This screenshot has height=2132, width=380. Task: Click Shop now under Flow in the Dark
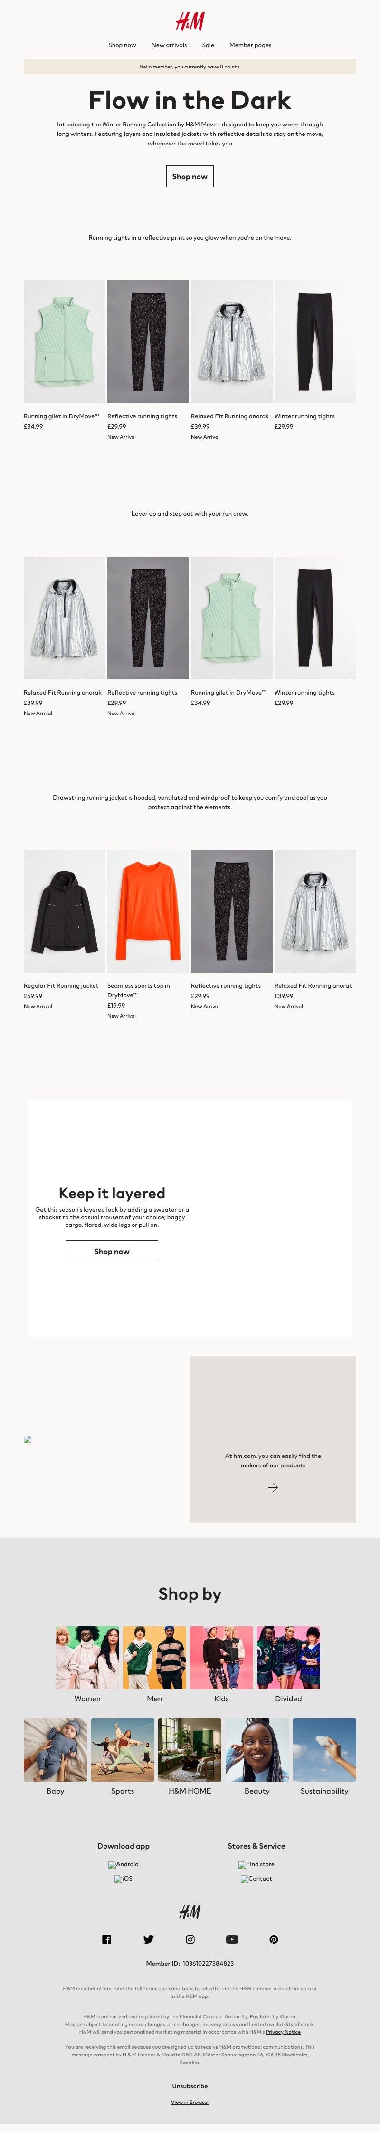[x=190, y=176]
